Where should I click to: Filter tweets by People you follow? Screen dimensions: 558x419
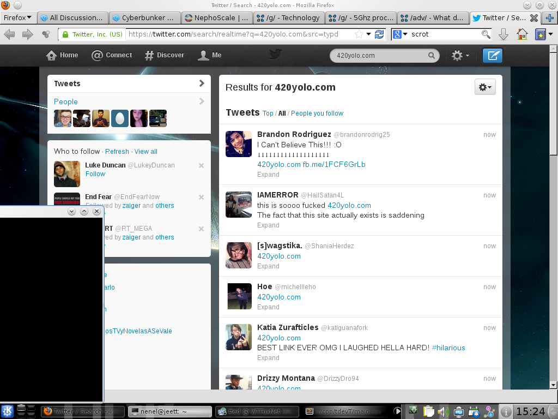pos(317,113)
